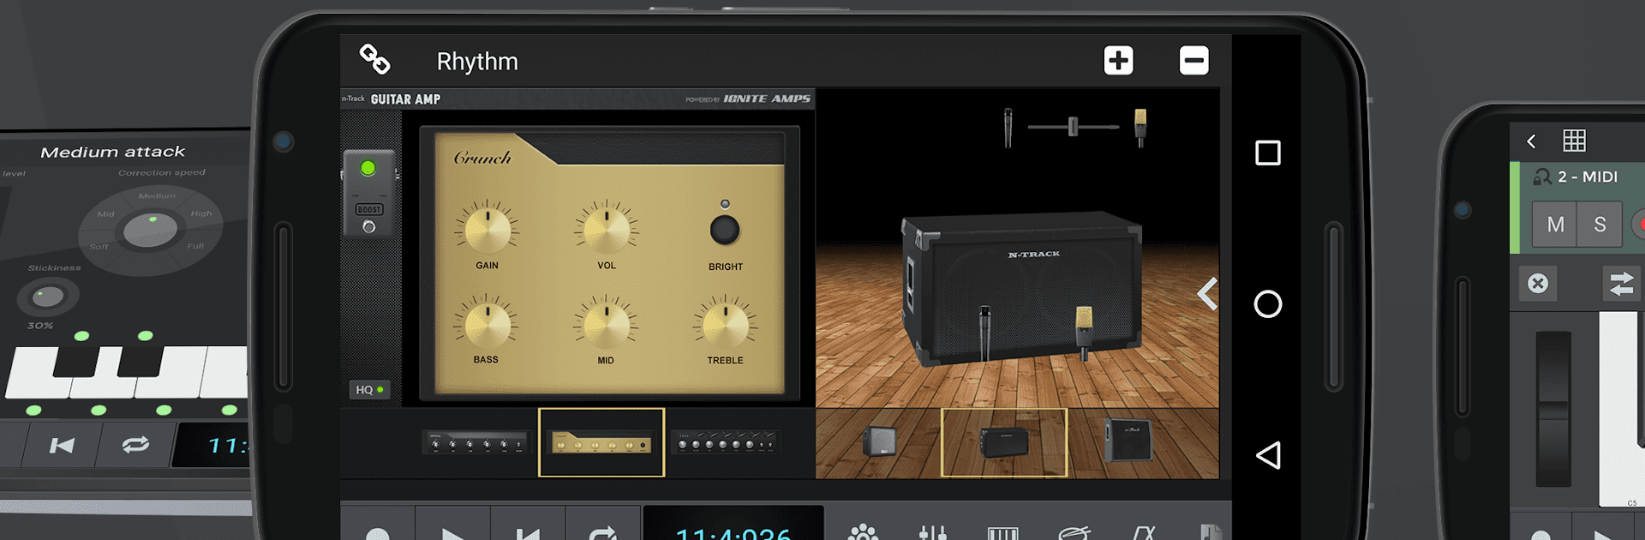Adjust the BASS knob

[x=487, y=324]
